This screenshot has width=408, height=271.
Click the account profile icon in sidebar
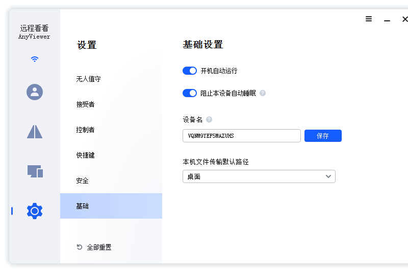click(x=35, y=92)
